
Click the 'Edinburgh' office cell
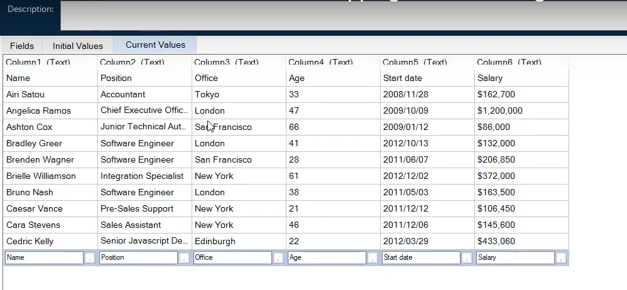(239, 241)
